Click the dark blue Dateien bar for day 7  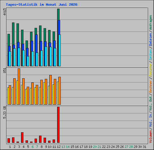(36, 43)
